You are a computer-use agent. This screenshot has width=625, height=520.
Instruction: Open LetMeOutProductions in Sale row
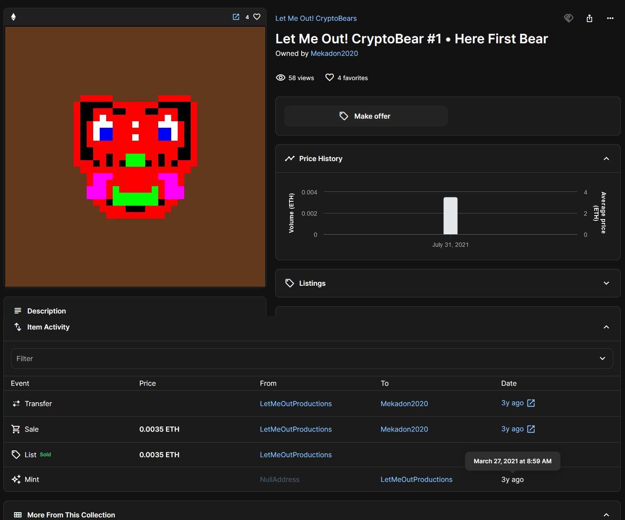[296, 429]
